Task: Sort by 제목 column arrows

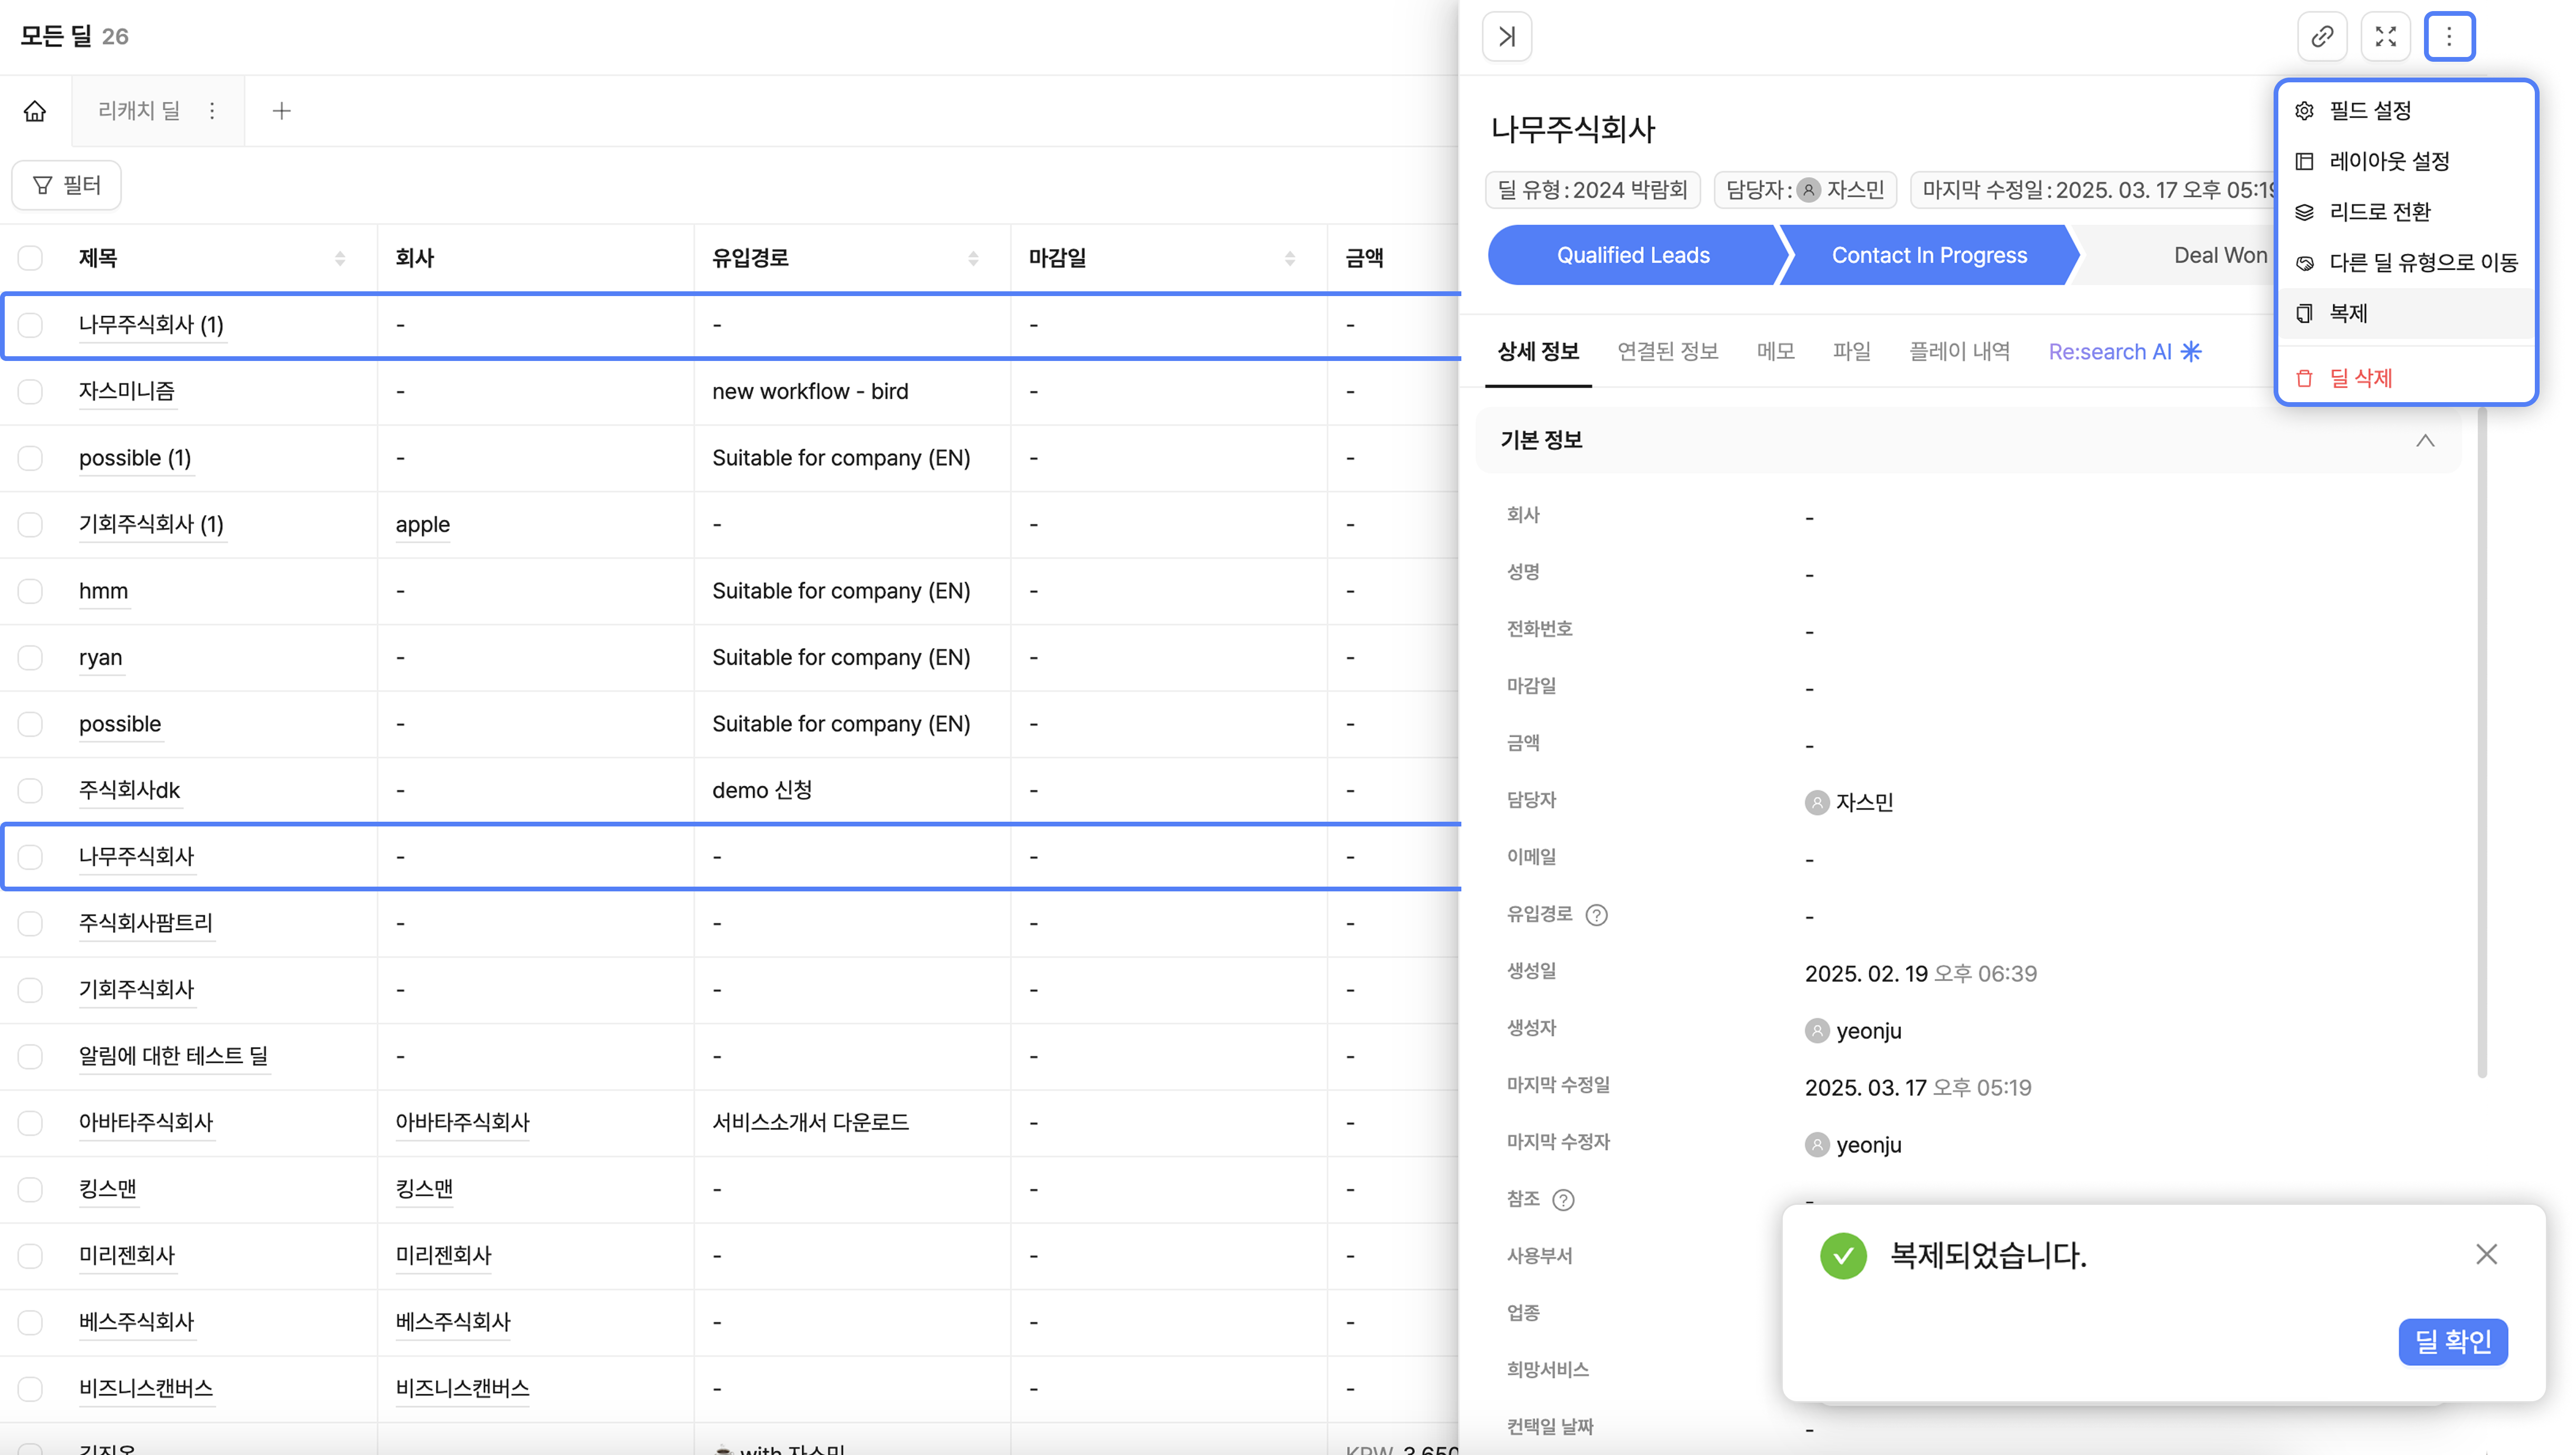Action: pos(340,258)
